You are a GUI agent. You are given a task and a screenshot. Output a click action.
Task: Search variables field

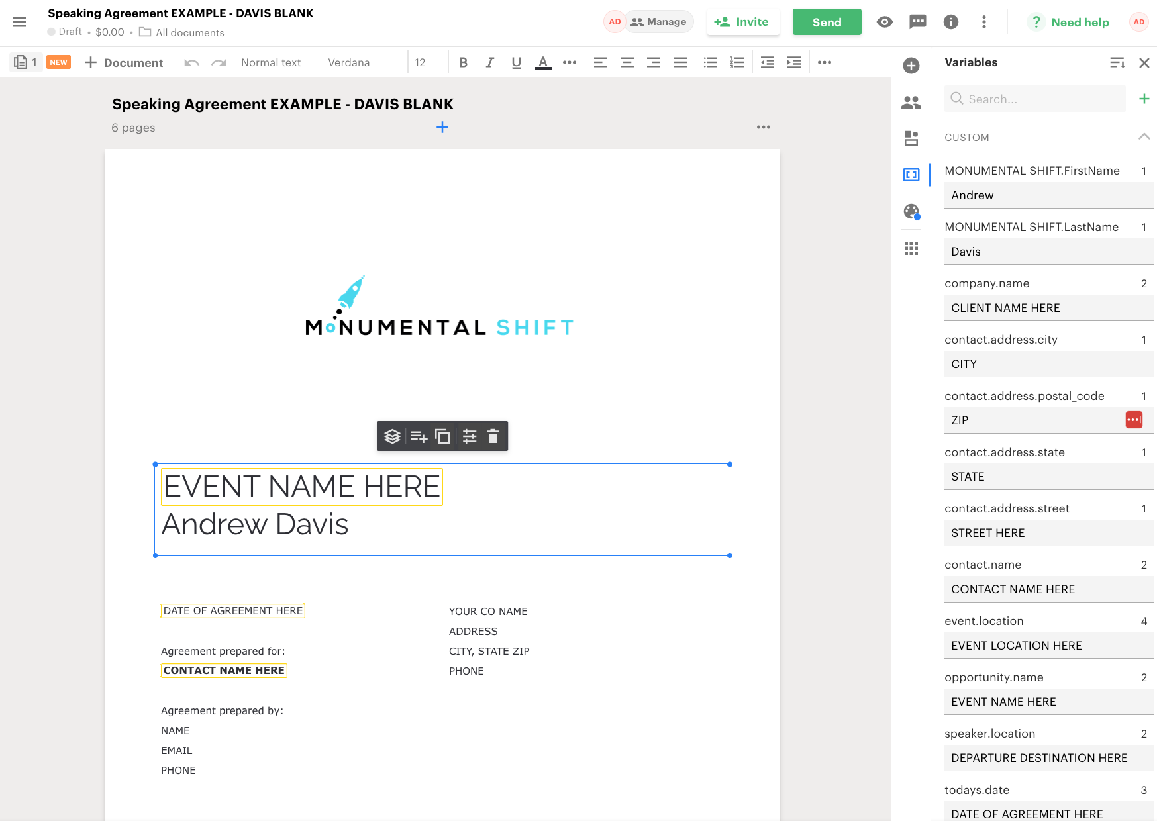1035,99
